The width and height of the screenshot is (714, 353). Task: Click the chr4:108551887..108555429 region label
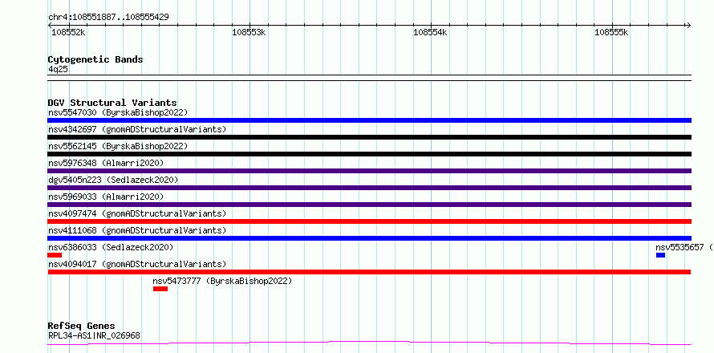(108, 17)
